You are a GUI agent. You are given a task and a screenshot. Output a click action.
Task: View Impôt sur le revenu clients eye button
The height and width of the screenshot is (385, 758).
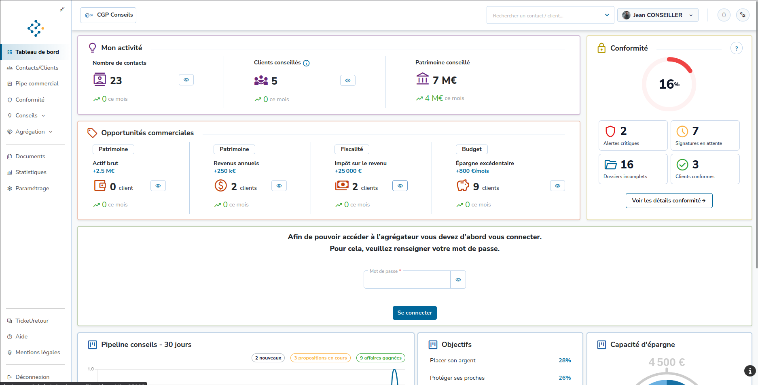coord(400,186)
